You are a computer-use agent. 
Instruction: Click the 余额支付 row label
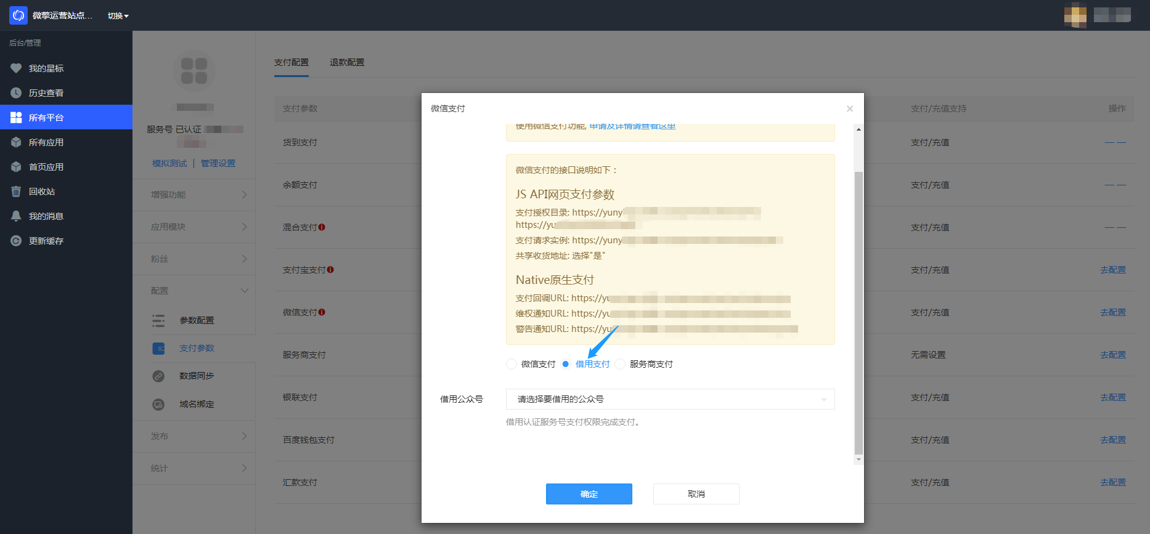300,185
